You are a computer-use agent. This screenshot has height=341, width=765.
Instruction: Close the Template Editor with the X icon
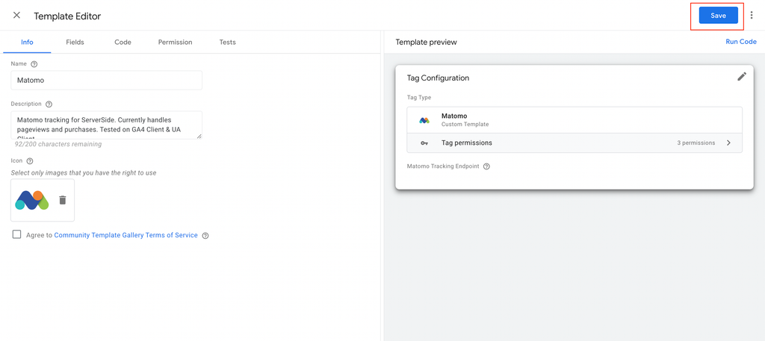(x=16, y=15)
